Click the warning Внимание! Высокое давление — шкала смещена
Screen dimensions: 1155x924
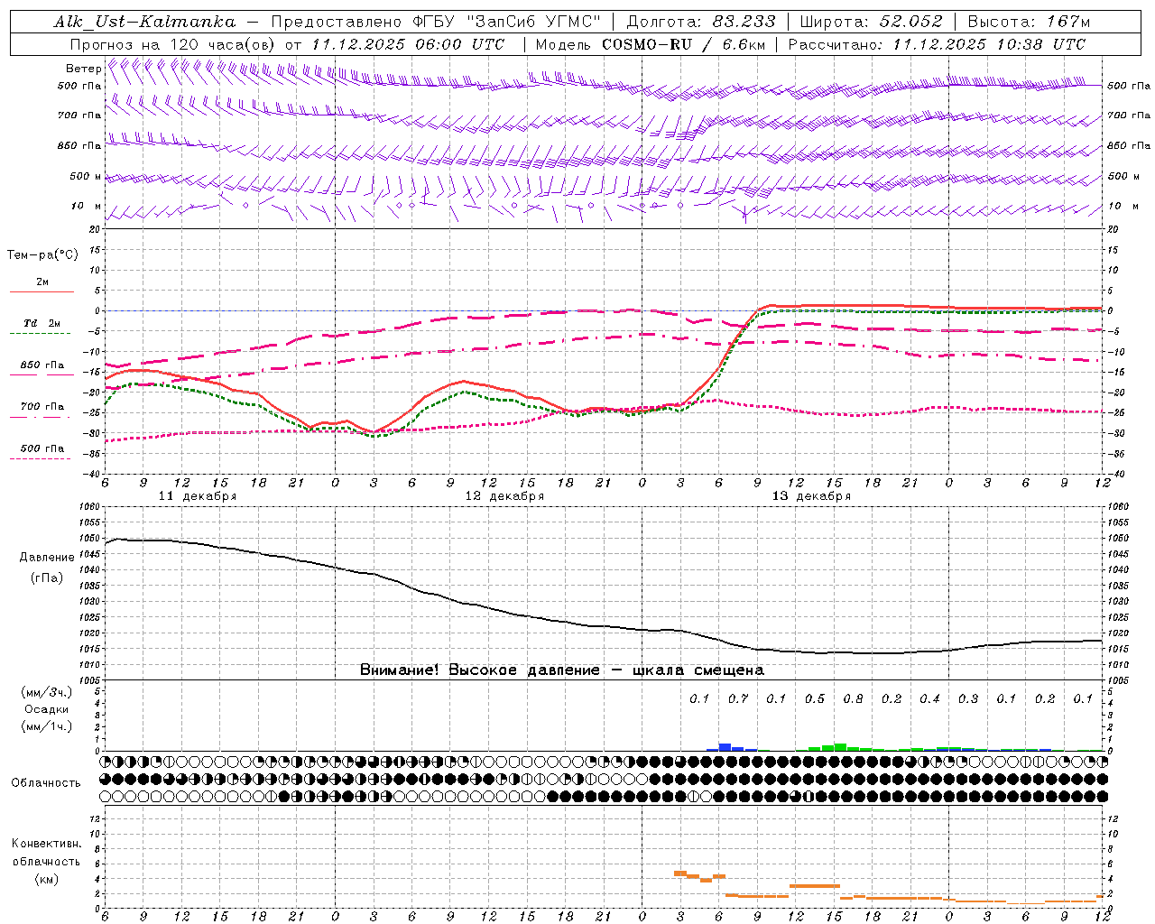tap(561, 670)
